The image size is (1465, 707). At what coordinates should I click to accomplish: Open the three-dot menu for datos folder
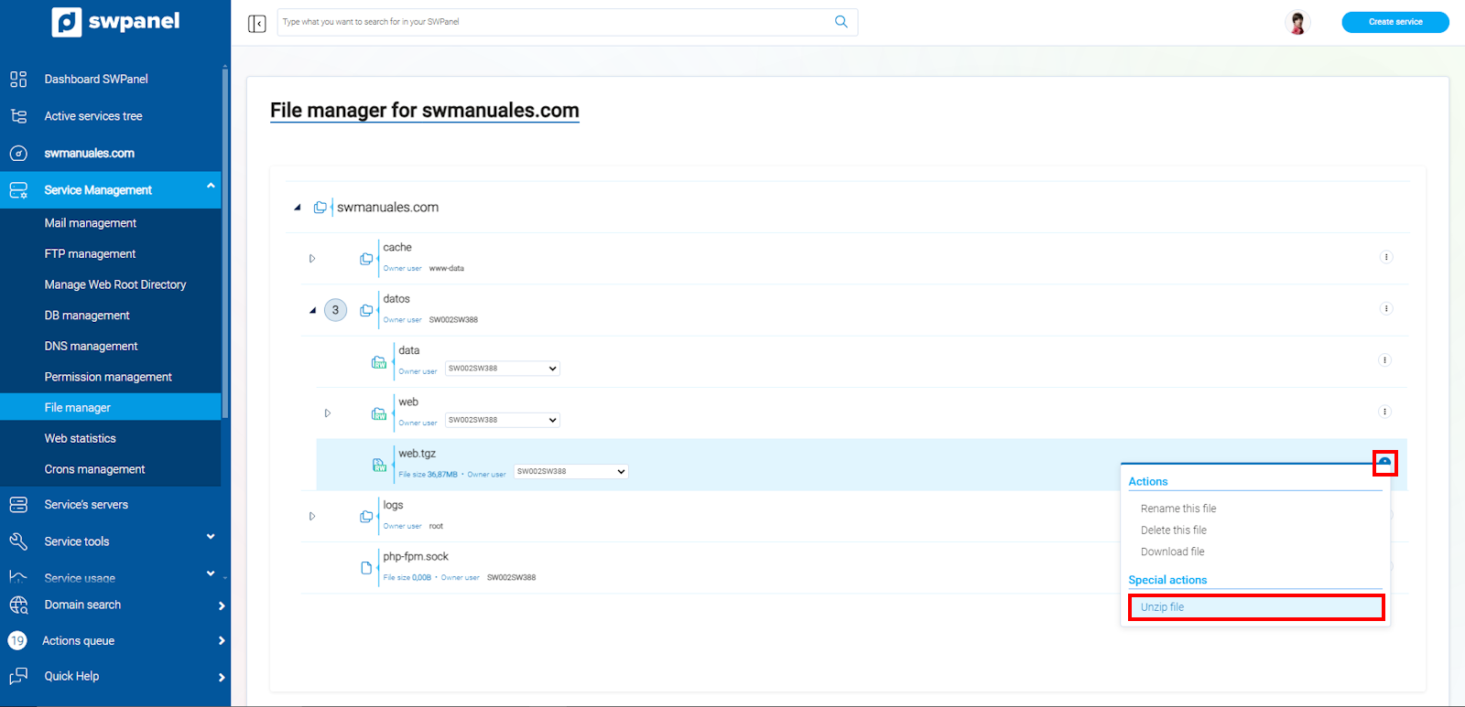1386,308
